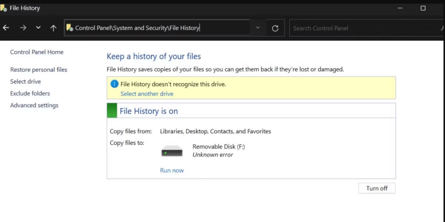Click 'Keep a history of your files' heading
The height and width of the screenshot is (222, 445).
pos(154,57)
